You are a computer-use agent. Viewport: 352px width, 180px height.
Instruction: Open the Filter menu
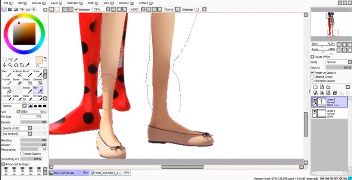tap(91, 3)
